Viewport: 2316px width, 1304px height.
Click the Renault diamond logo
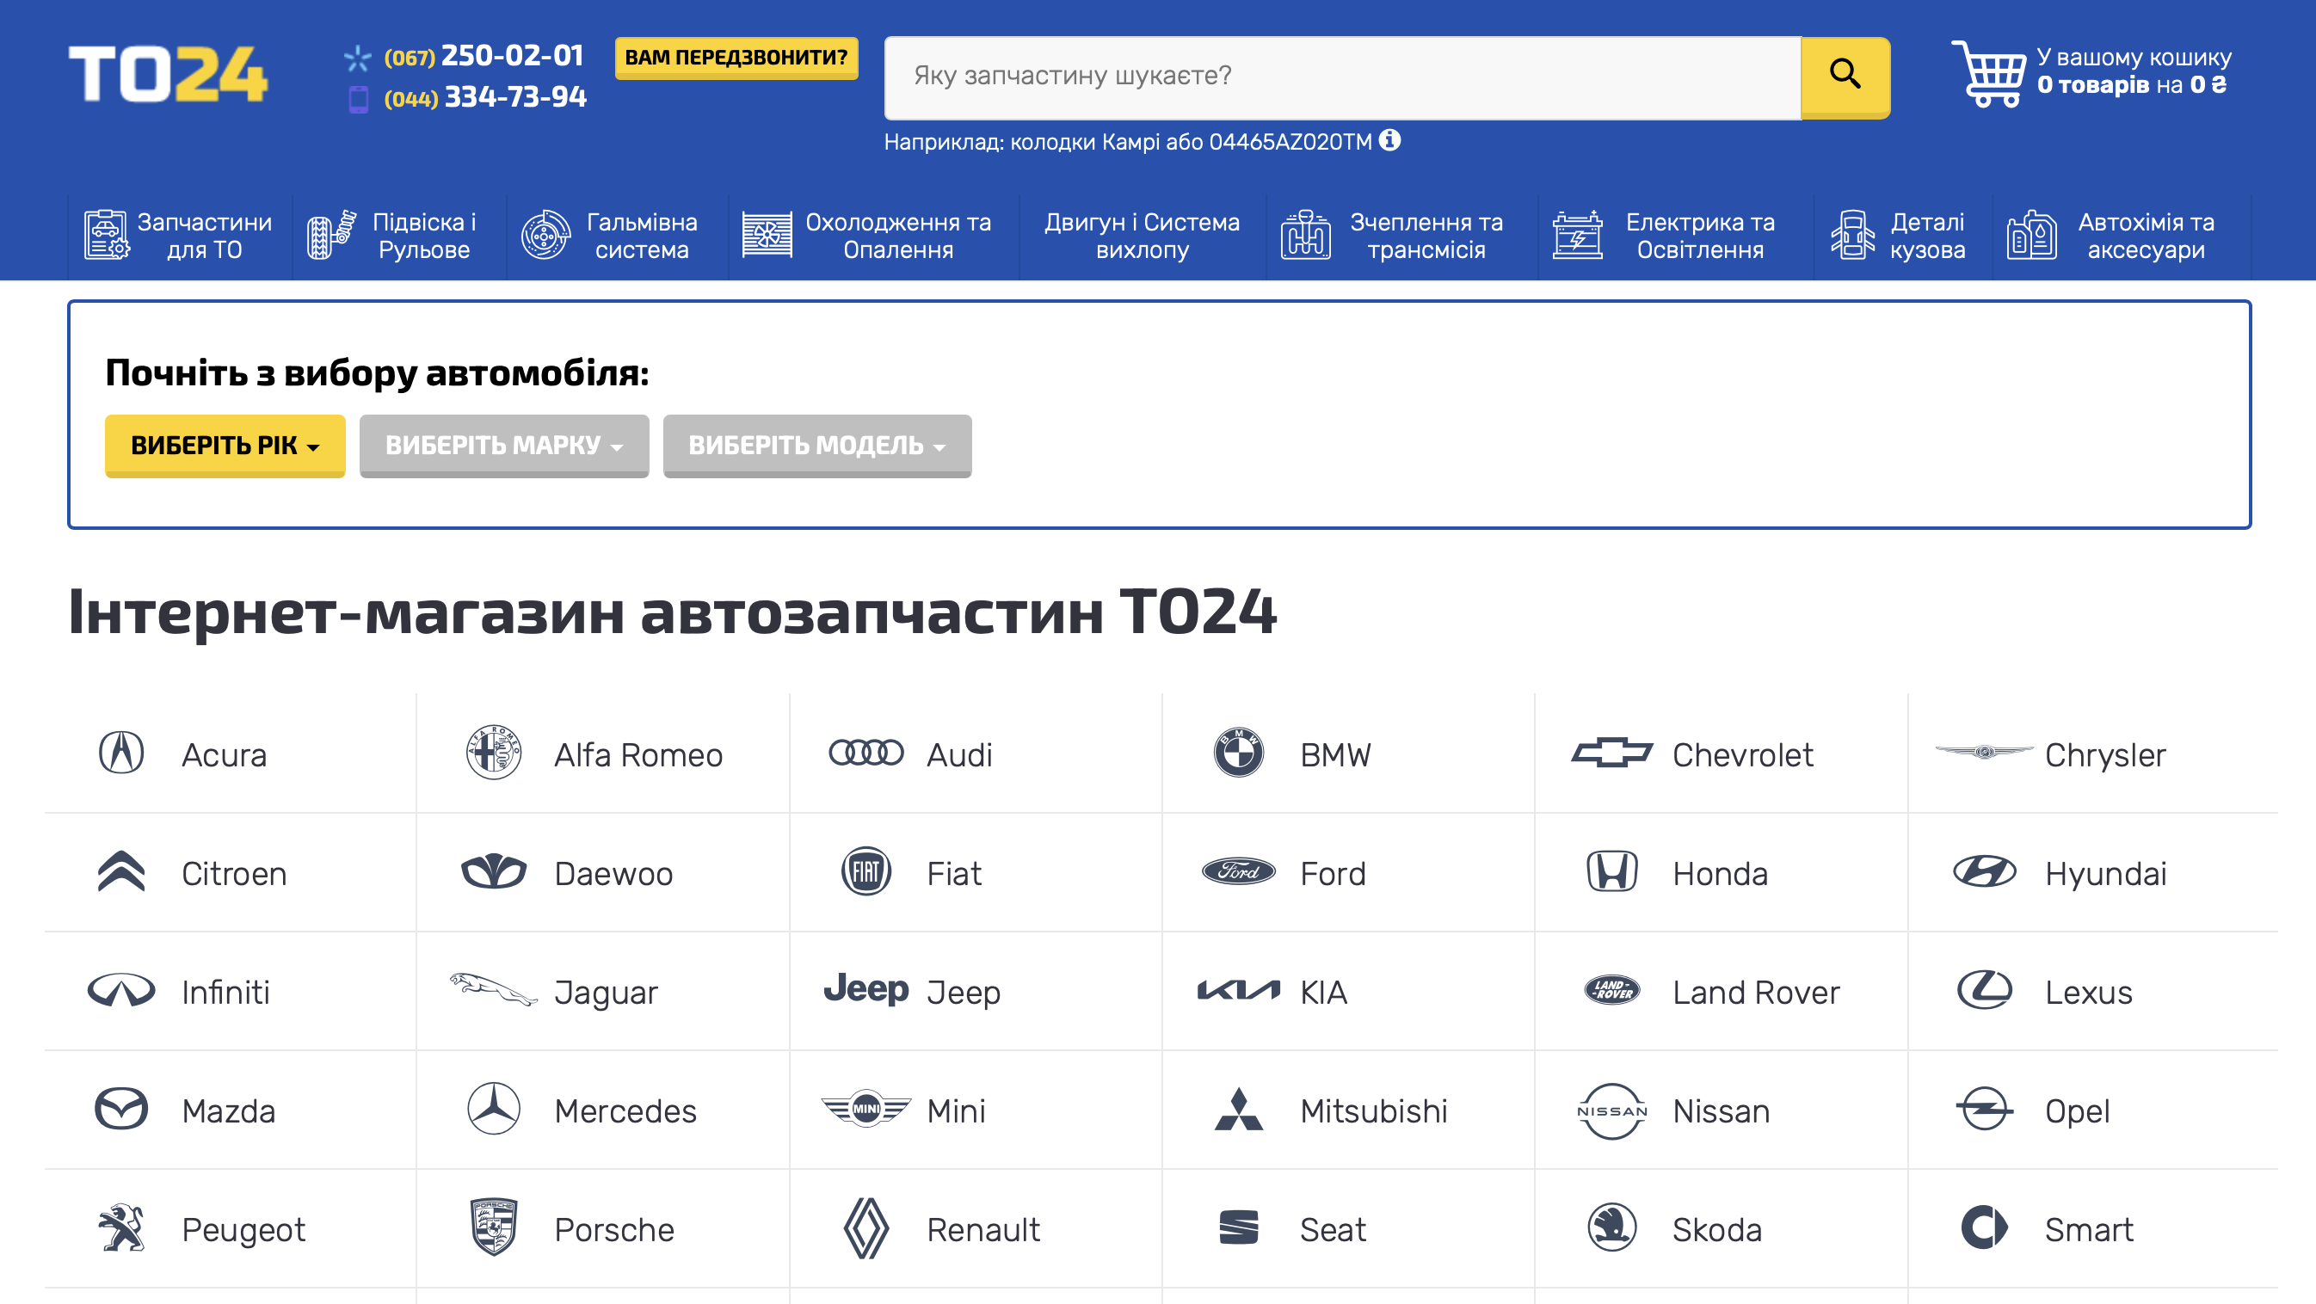(865, 1227)
